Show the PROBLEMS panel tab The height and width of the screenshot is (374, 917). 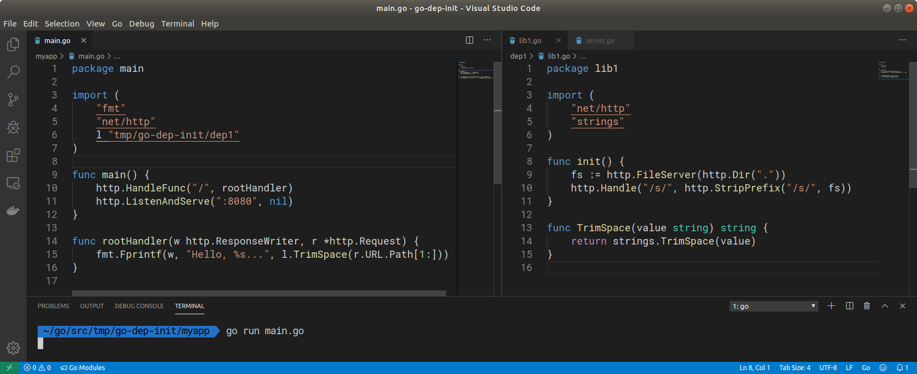pos(53,306)
